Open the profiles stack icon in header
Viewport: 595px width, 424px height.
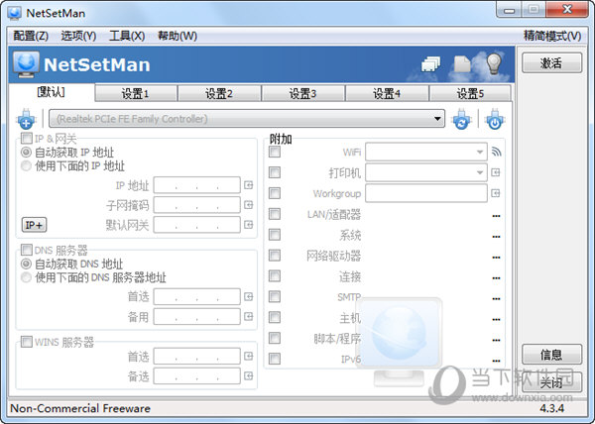[430, 63]
